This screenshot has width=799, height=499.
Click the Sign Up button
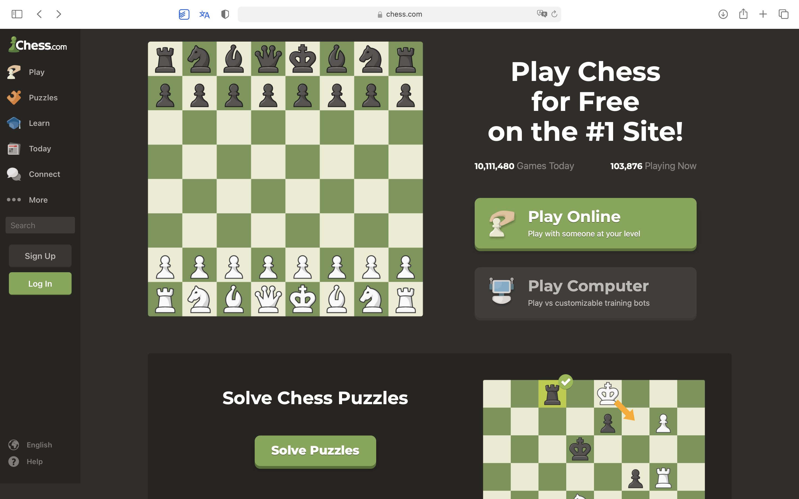tap(40, 256)
